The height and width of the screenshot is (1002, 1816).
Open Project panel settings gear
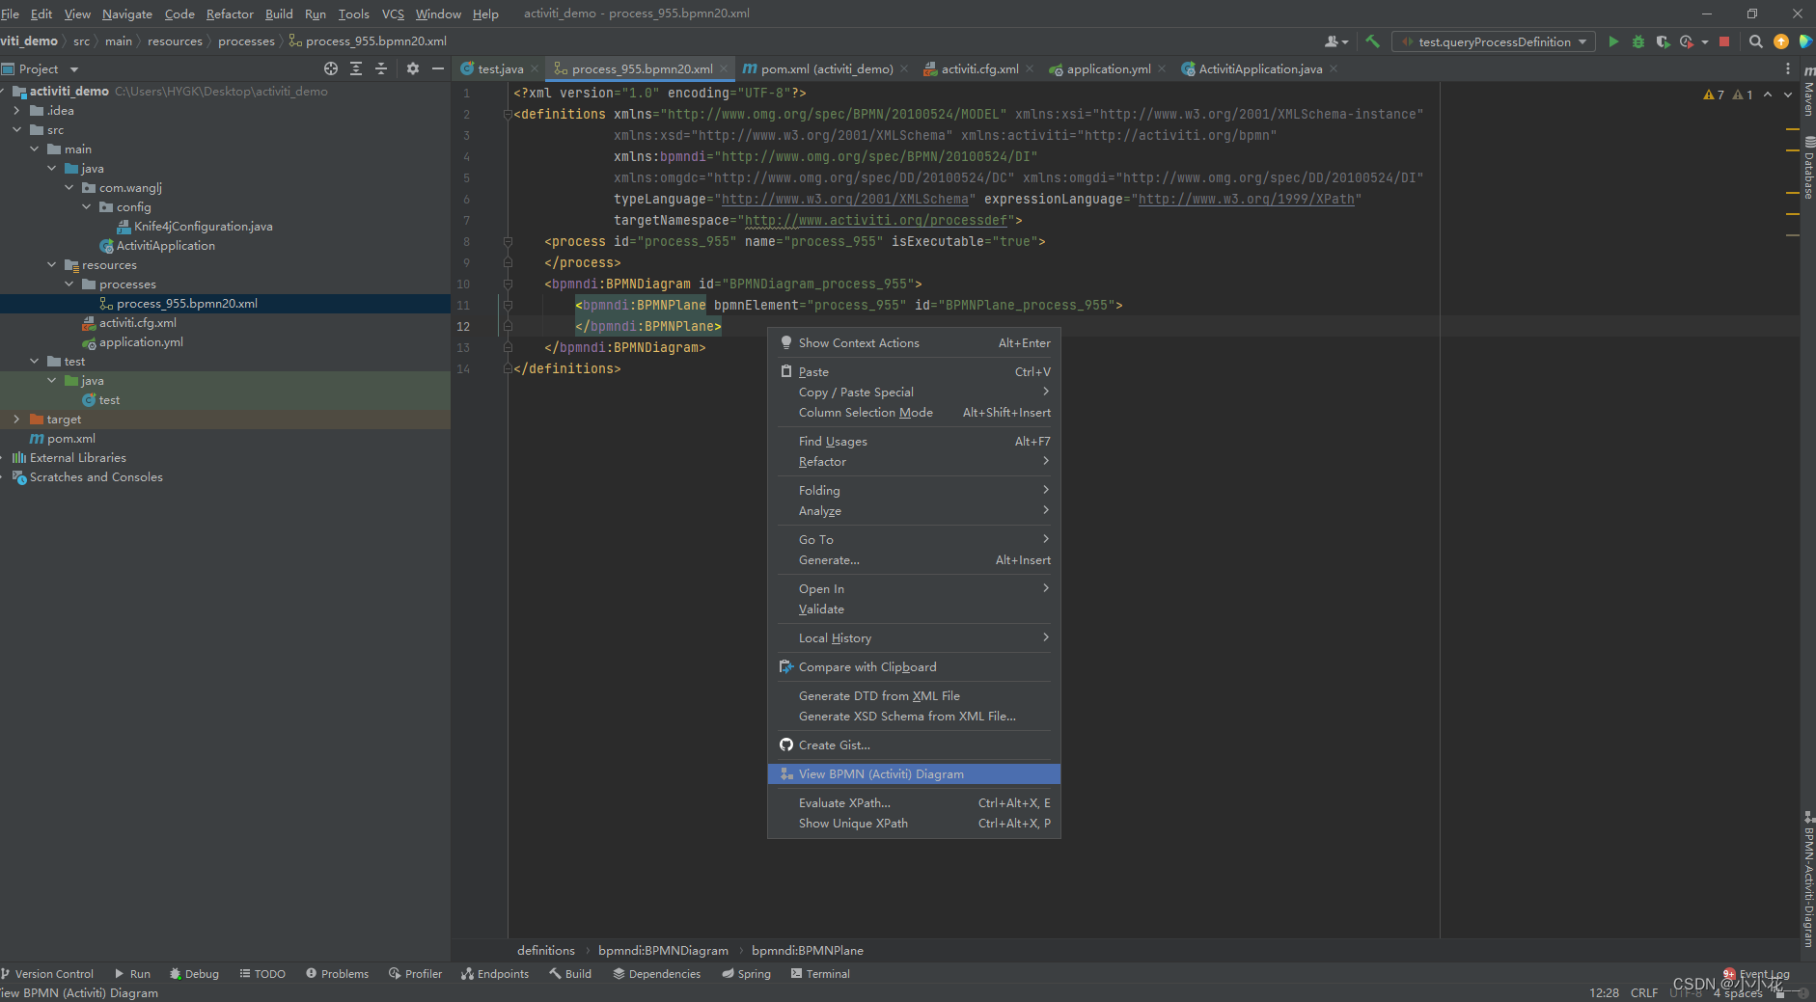coord(413,68)
